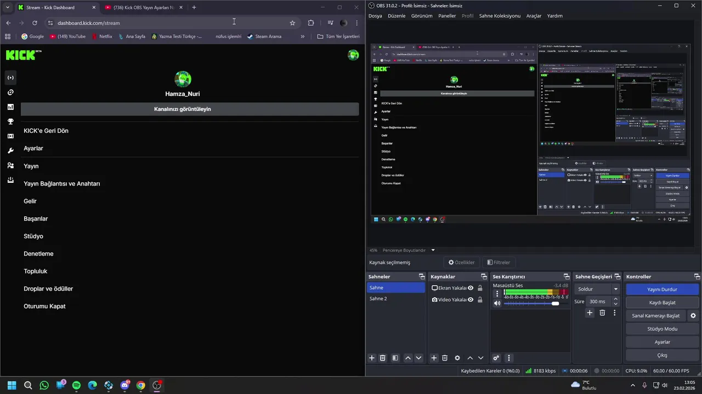
Task: Open Windows Start menu
Action: (x=12, y=385)
